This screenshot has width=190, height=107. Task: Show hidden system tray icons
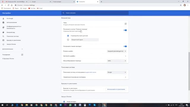tap(166, 105)
